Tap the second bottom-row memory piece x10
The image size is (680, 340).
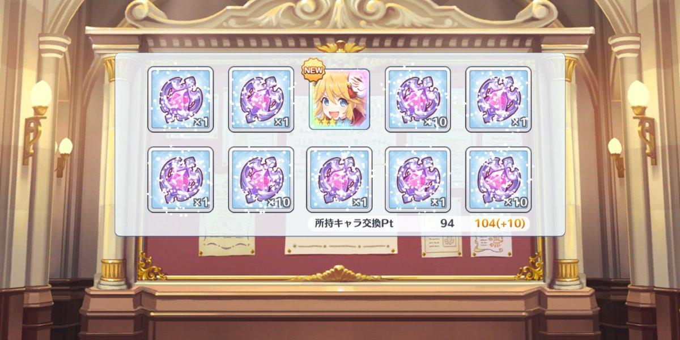point(261,180)
